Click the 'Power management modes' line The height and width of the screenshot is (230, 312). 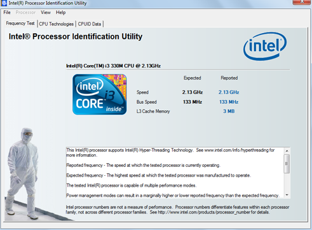[173, 196]
